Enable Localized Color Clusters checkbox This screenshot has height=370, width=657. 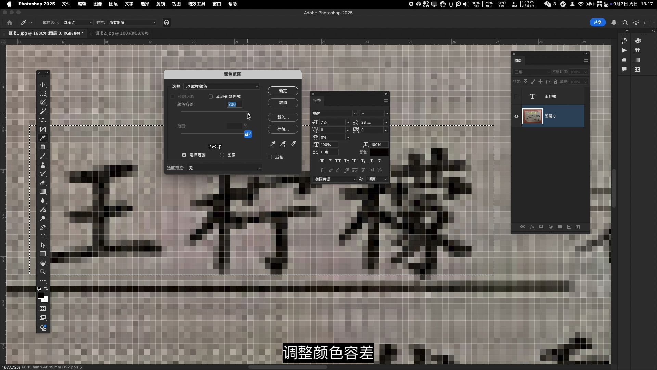211,97
